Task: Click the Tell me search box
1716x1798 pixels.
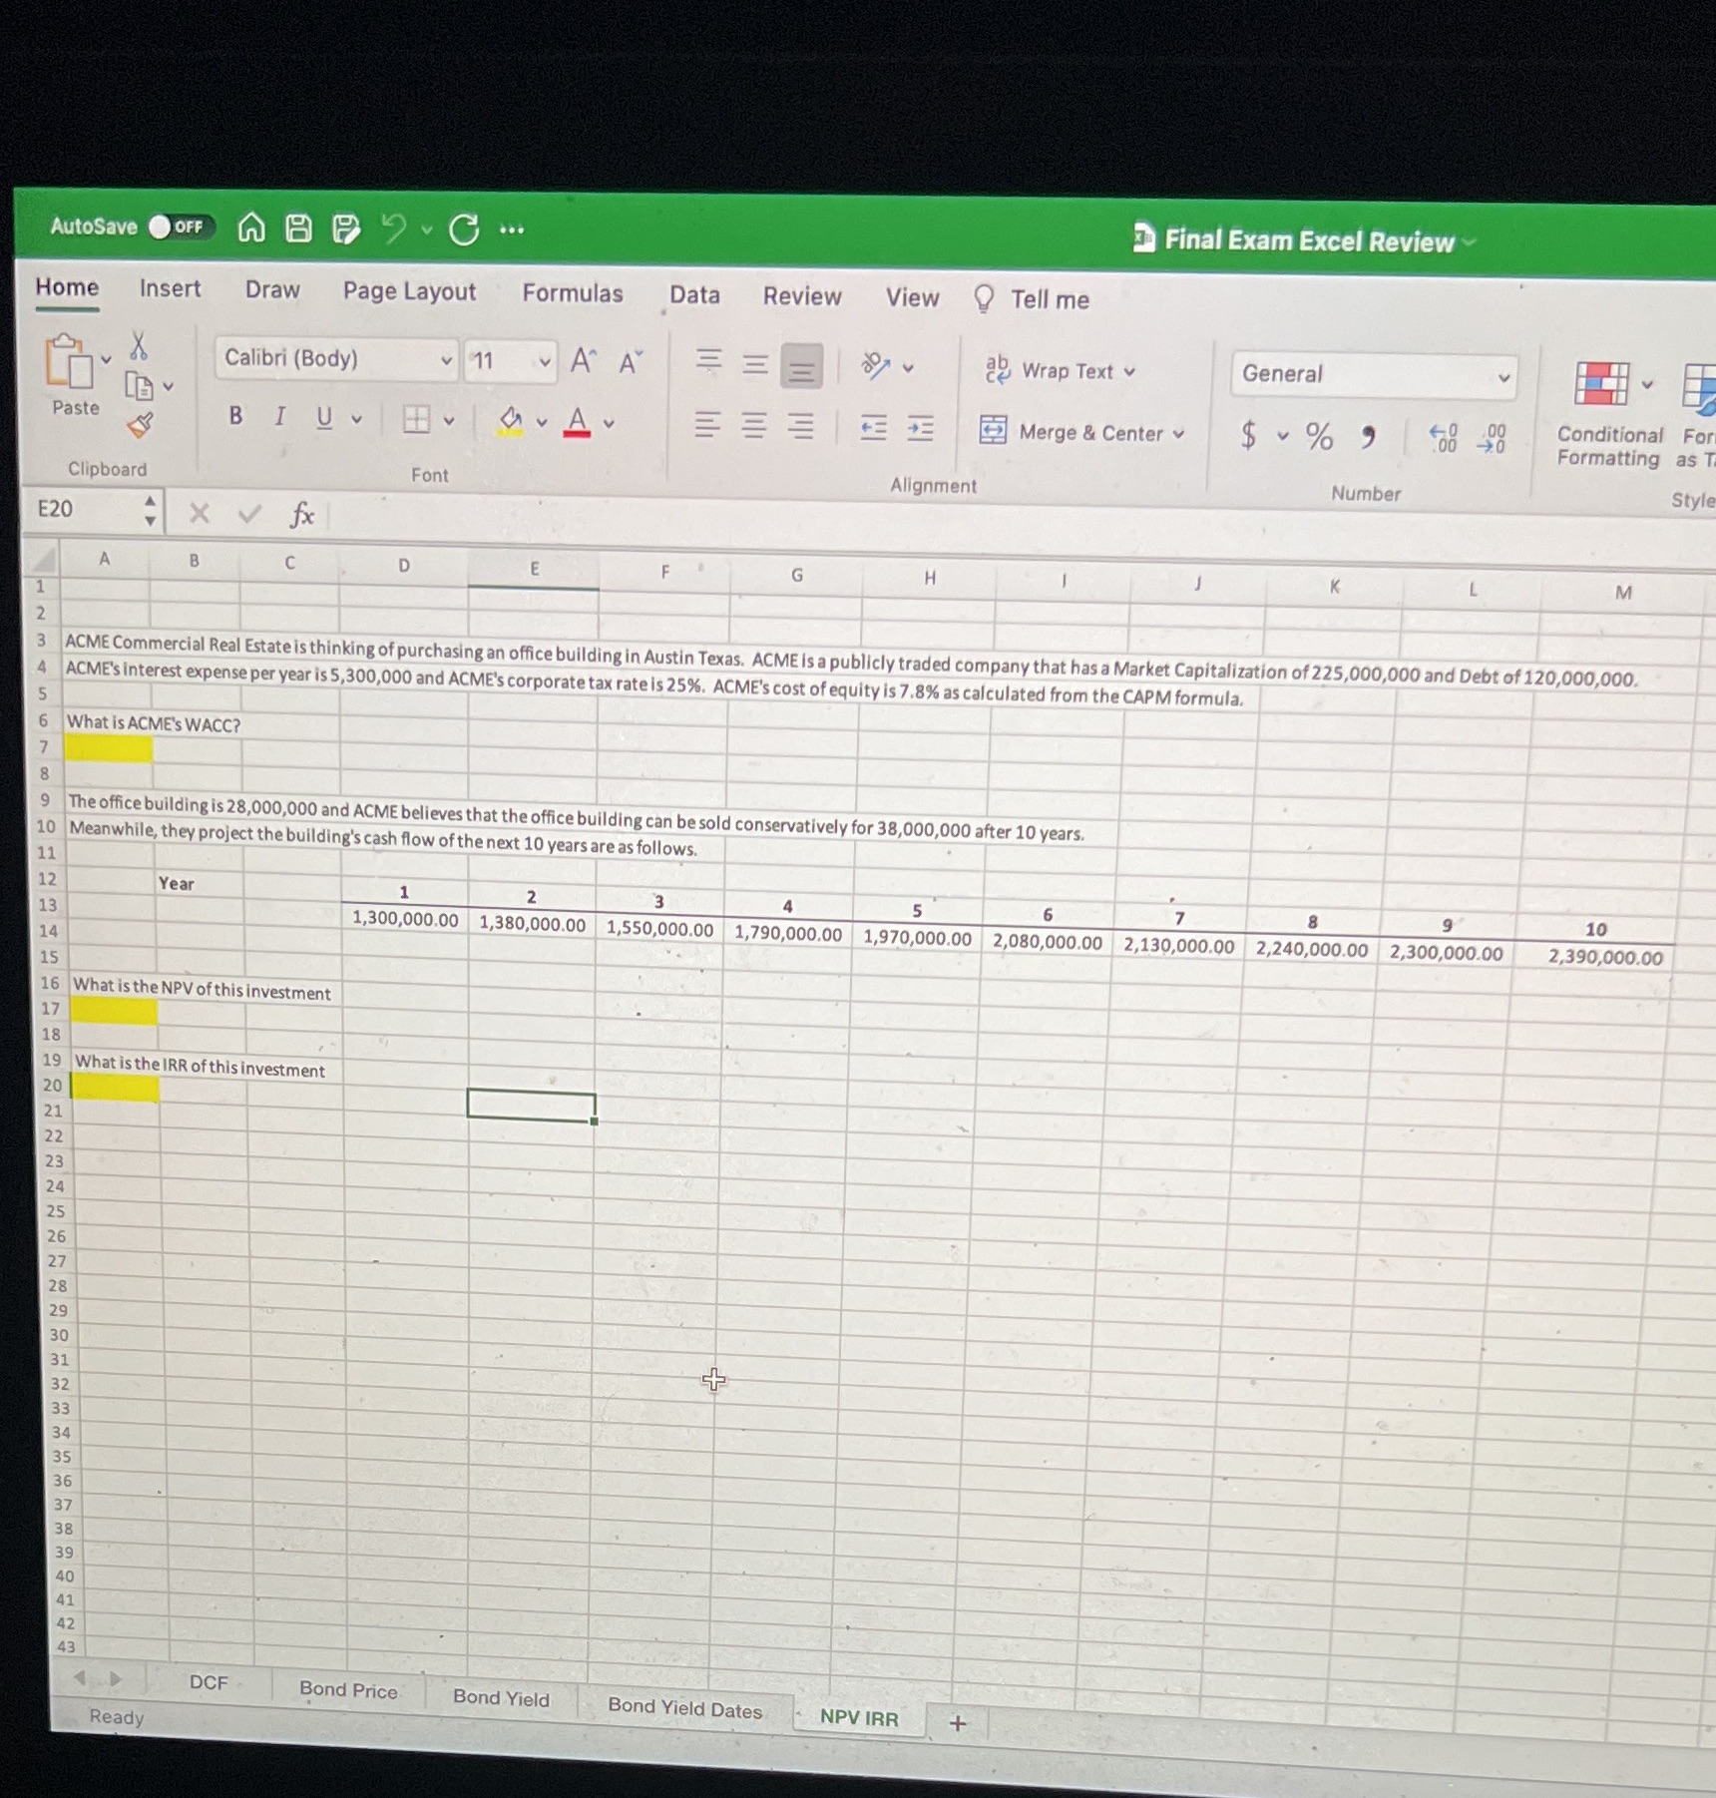Action: (x=1033, y=299)
